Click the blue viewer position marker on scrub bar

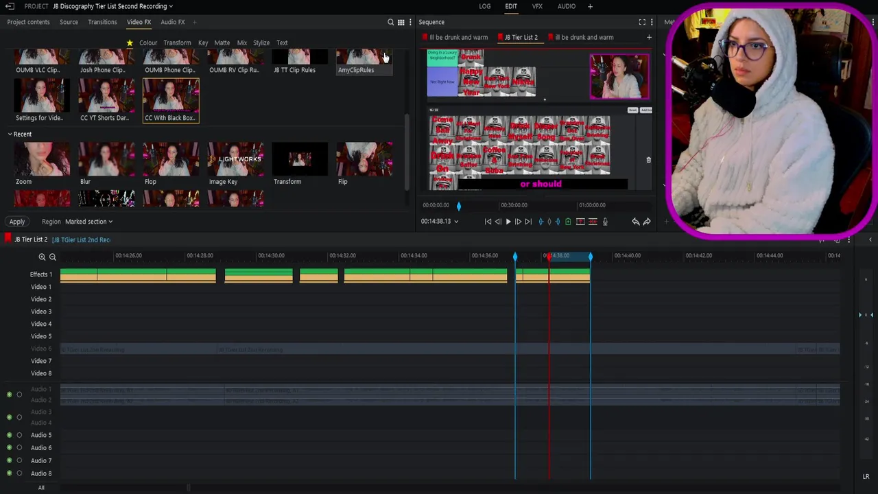(x=459, y=205)
